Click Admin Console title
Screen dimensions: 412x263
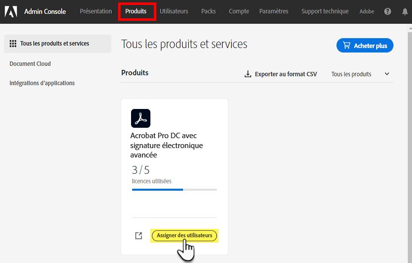click(x=45, y=11)
